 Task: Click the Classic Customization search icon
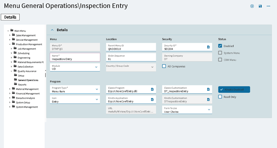coord(208,89)
